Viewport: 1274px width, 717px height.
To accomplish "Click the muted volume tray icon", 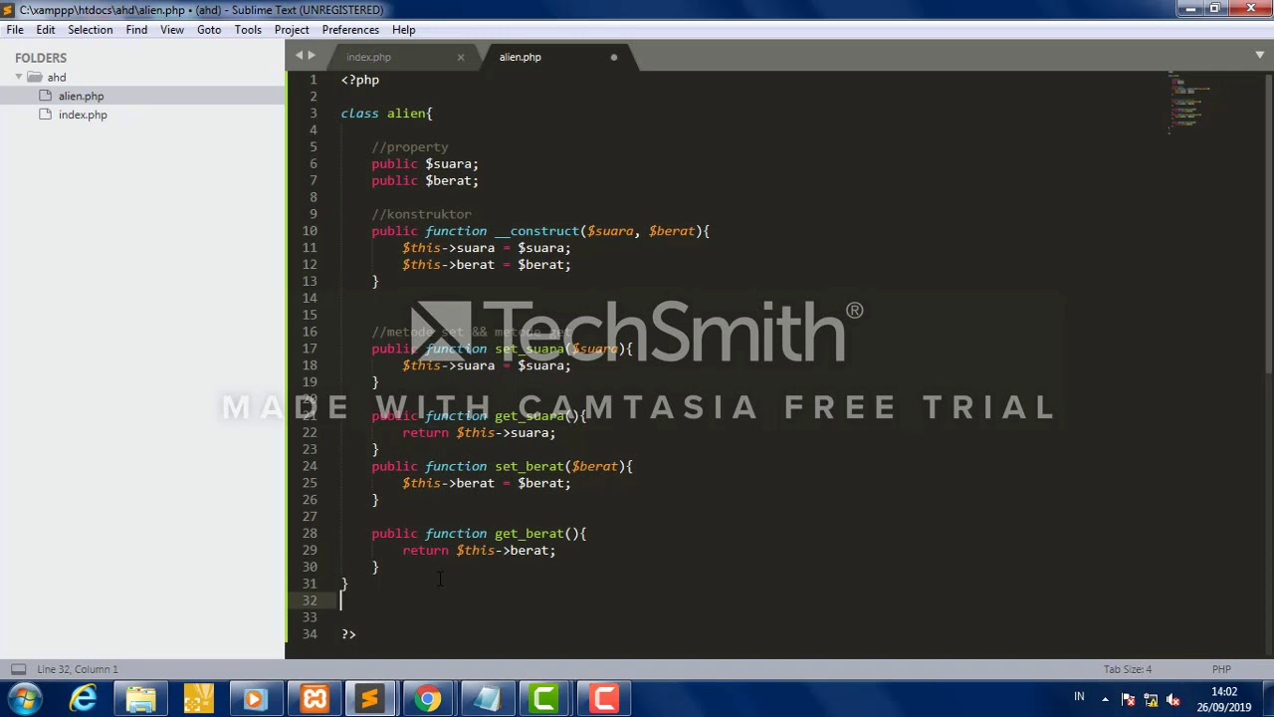I will [1172, 699].
